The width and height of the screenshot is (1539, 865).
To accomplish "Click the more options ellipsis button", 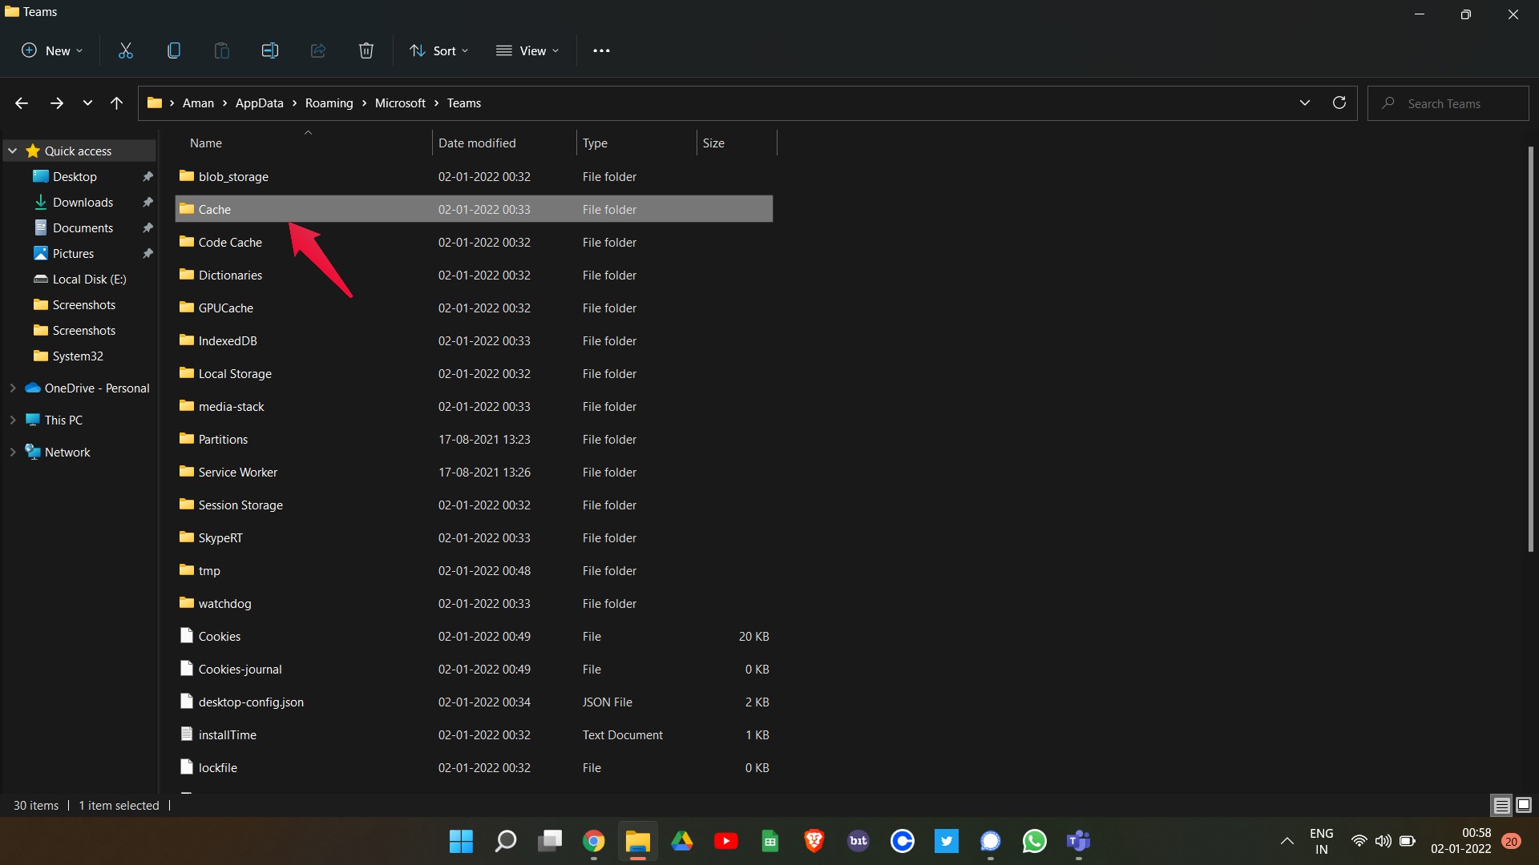I will tap(601, 50).
